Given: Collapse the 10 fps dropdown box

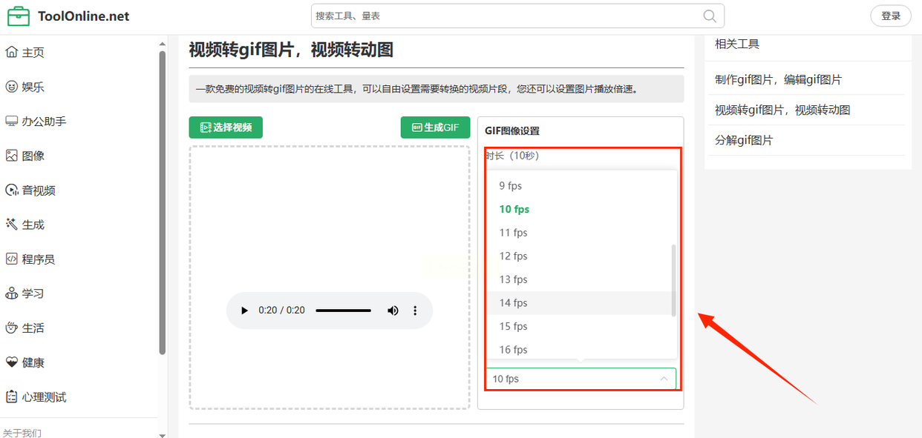Looking at the screenshot, I should (581, 379).
